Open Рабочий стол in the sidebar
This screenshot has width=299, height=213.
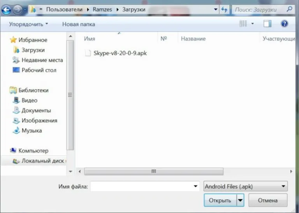pos(39,70)
